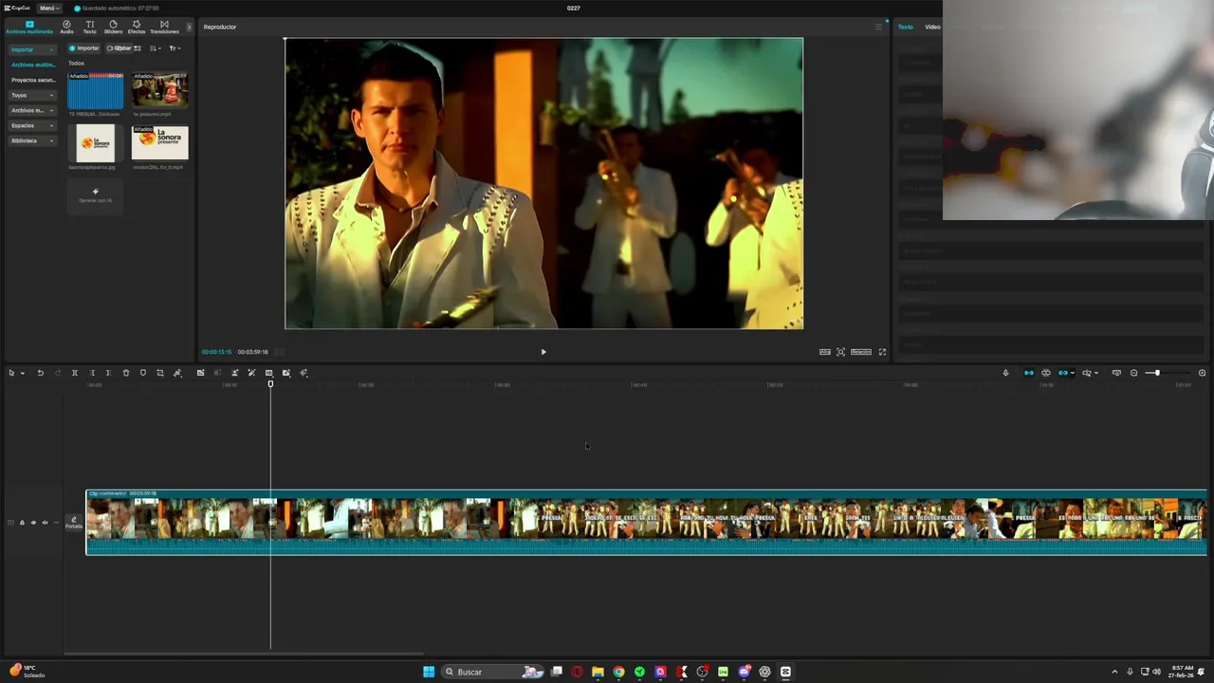Toggle visibility eye on the video track
This screenshot has width=1214, height=683.
tap(33, 523)
